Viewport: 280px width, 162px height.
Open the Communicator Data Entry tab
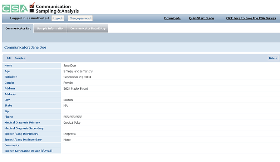(88, 29)
